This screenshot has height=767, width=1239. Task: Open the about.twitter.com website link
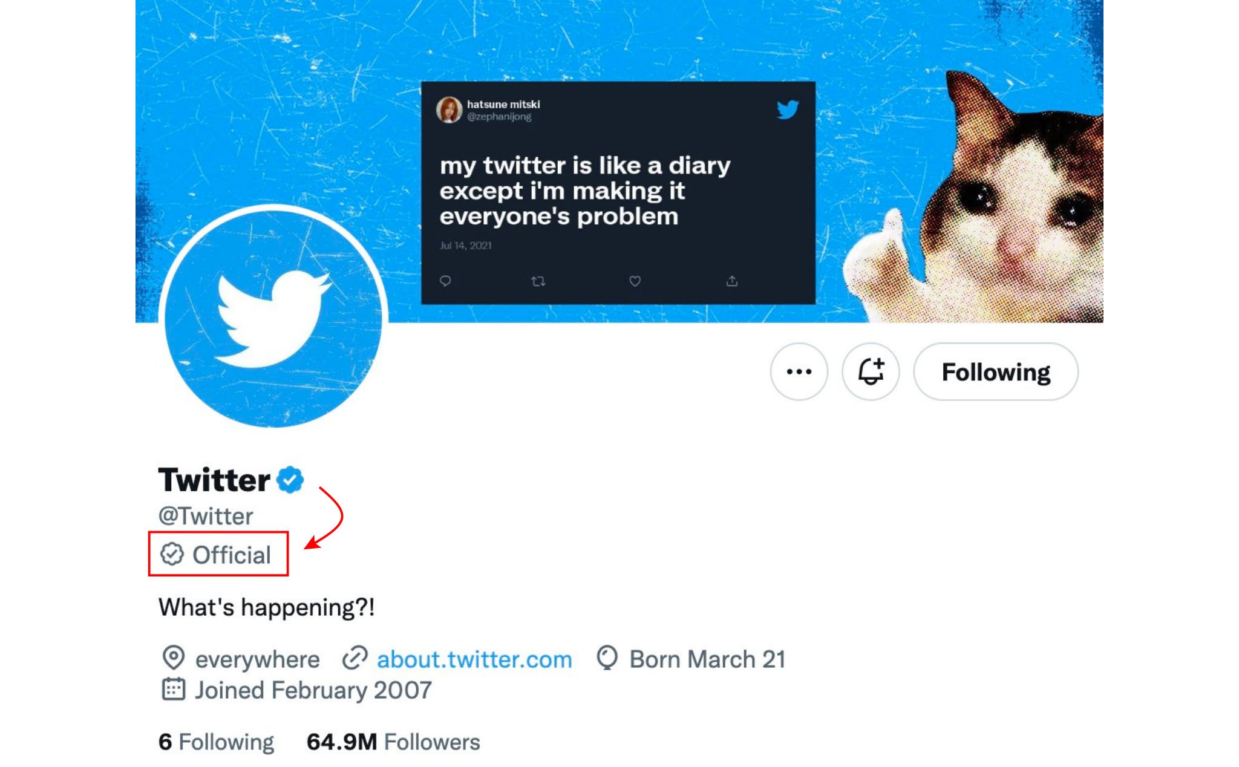click(x=474, y=659)
